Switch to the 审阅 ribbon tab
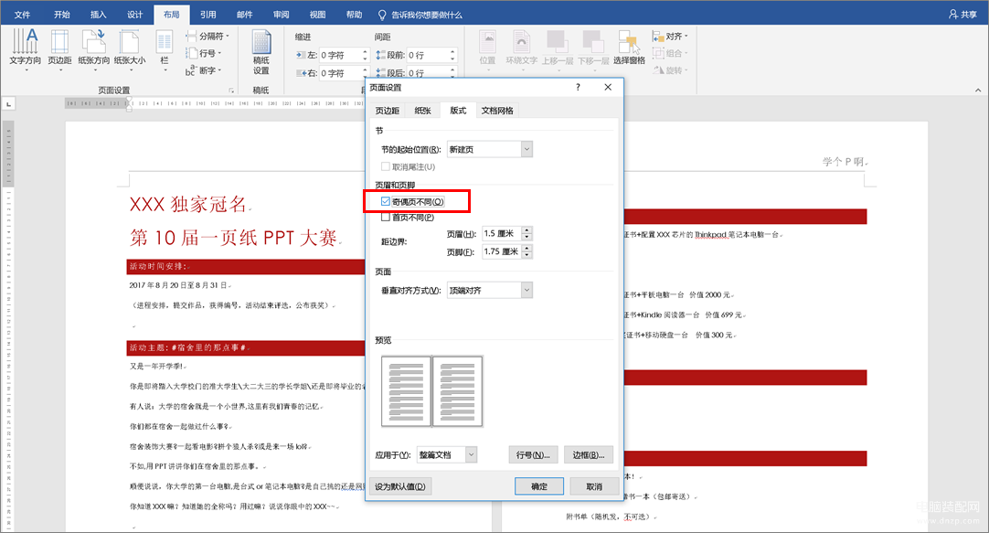This screenshot has height=533, width=989. click(282, 15)
